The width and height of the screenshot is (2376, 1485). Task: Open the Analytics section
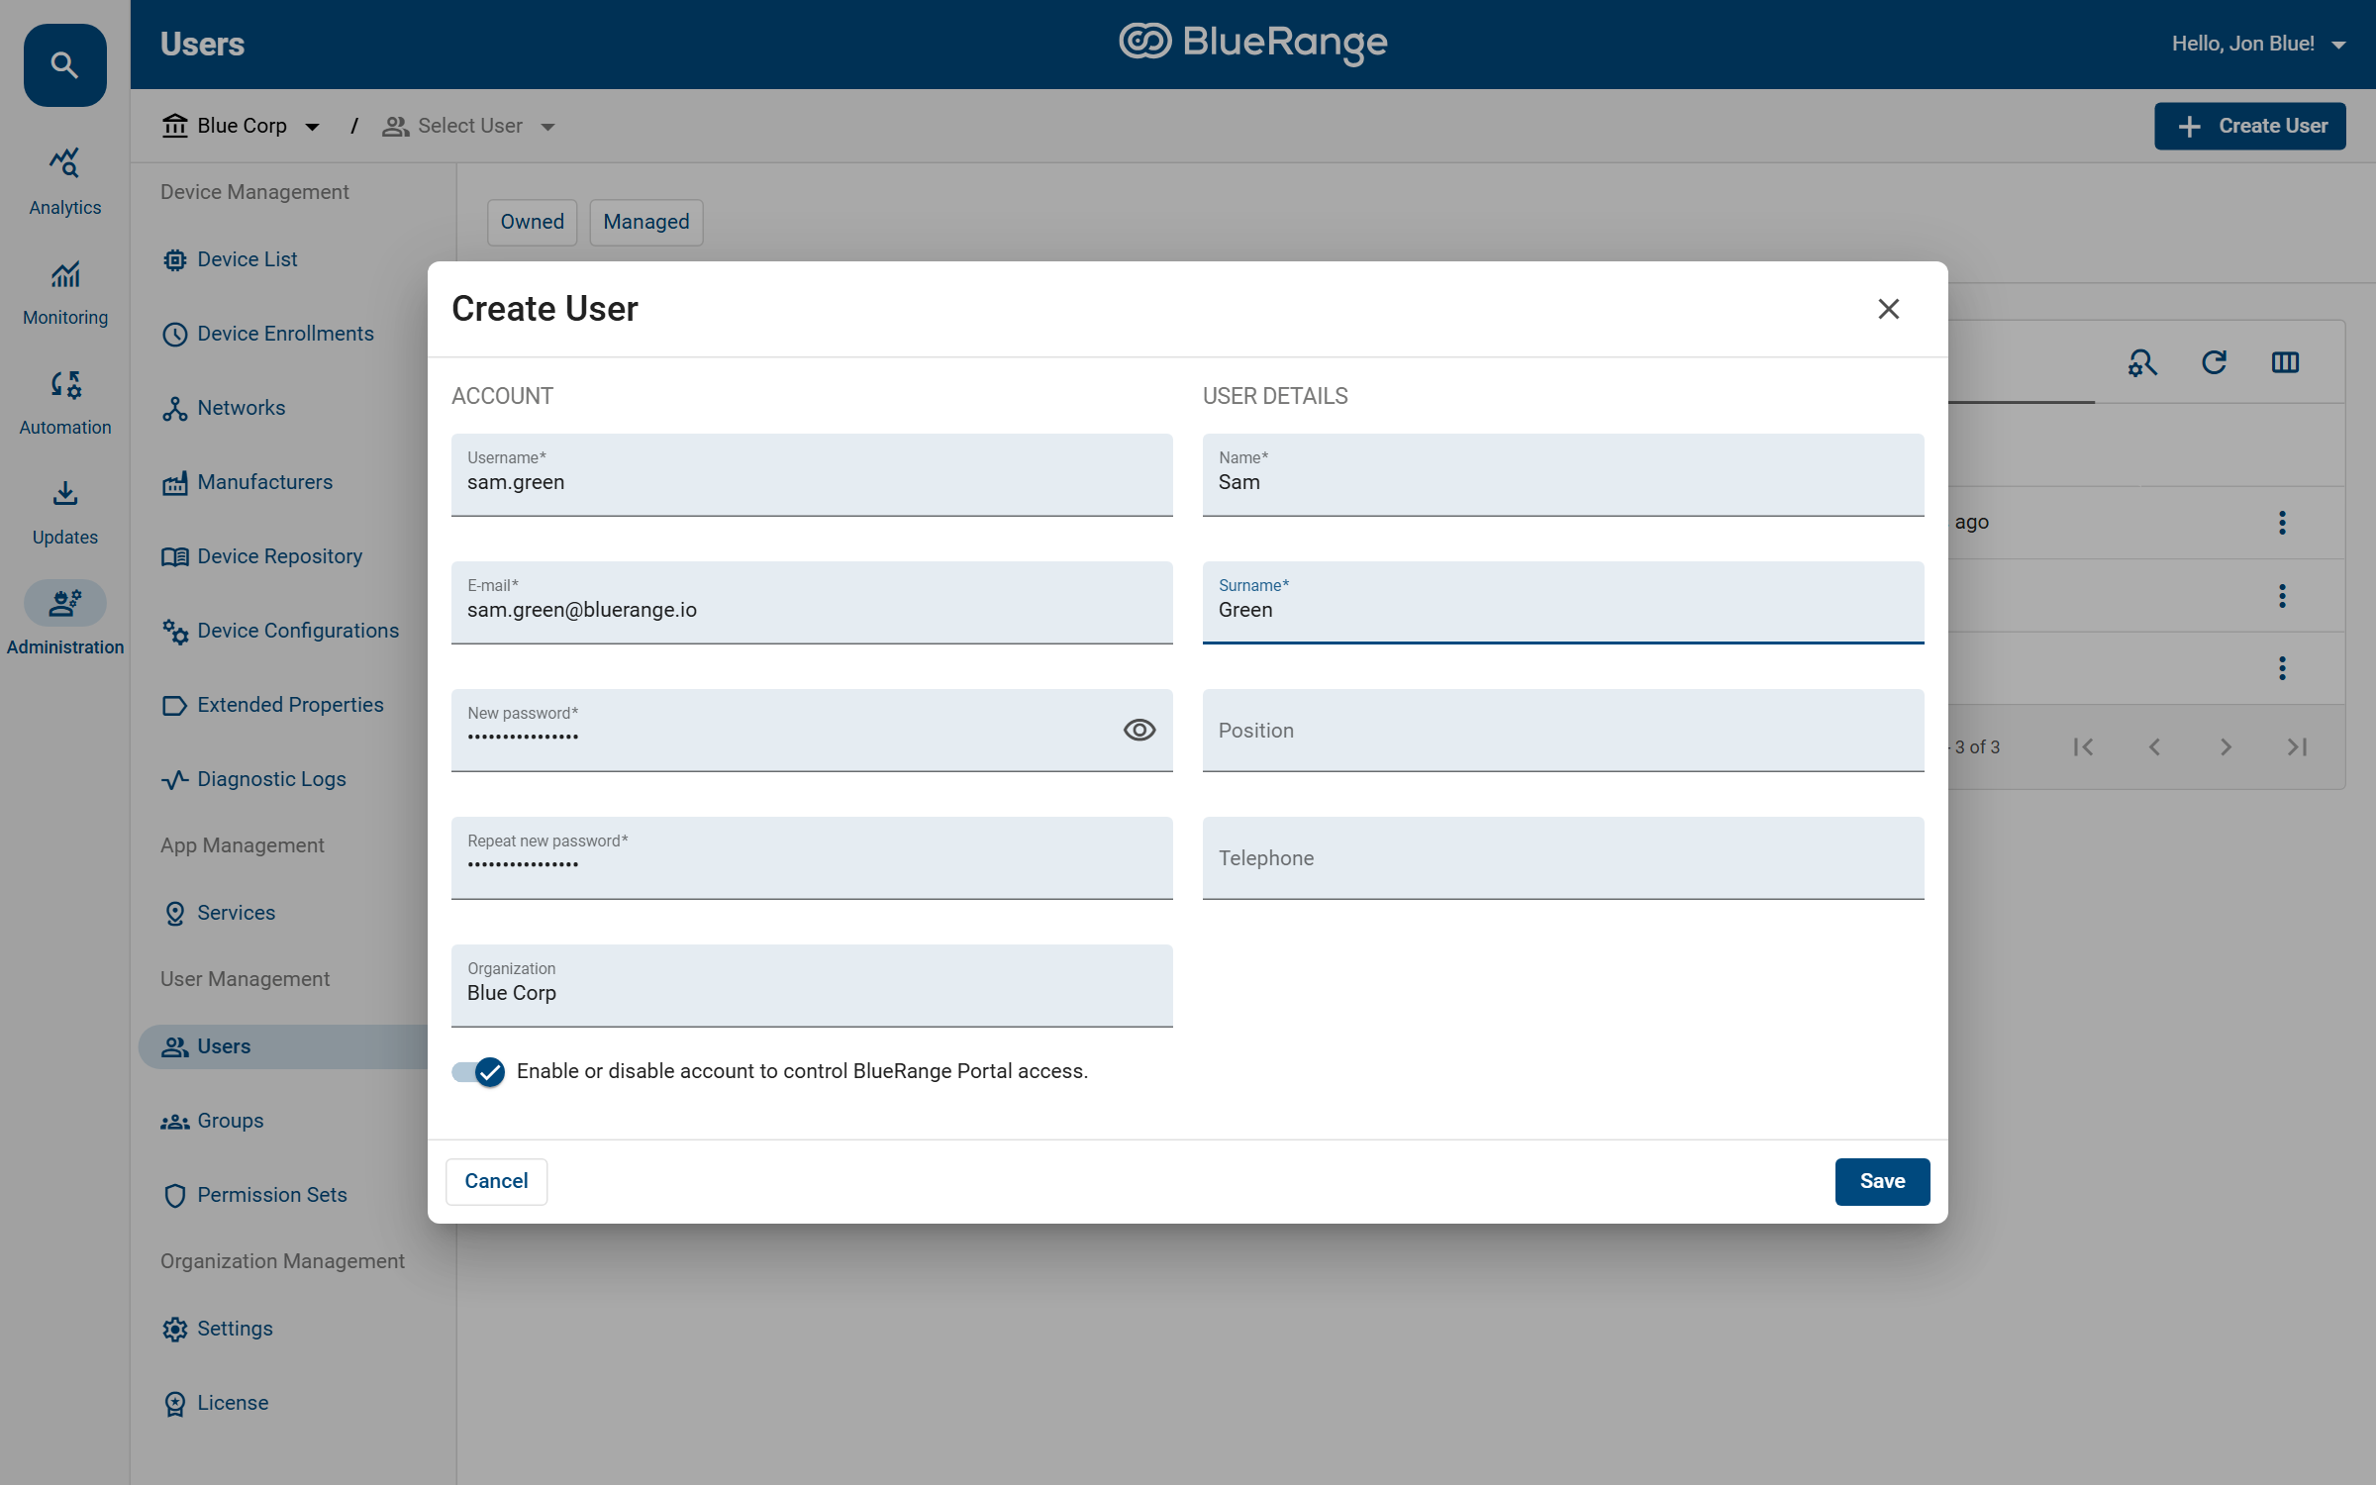click(65, 182)
